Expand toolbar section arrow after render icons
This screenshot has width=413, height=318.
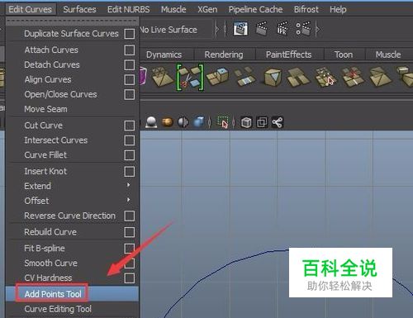[x=318, y=29]
